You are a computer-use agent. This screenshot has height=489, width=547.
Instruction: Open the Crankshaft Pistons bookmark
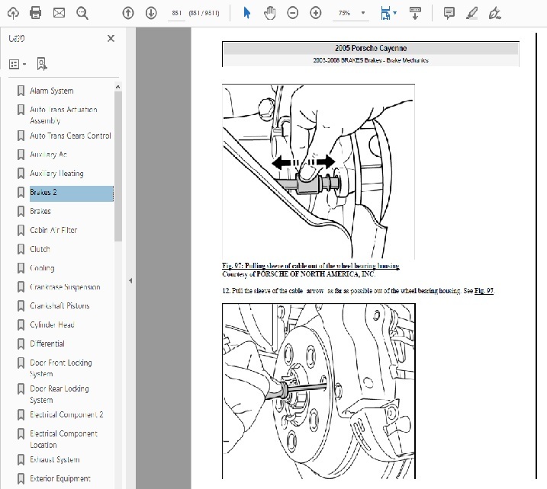pyautogui.click(x=60, y=305)
